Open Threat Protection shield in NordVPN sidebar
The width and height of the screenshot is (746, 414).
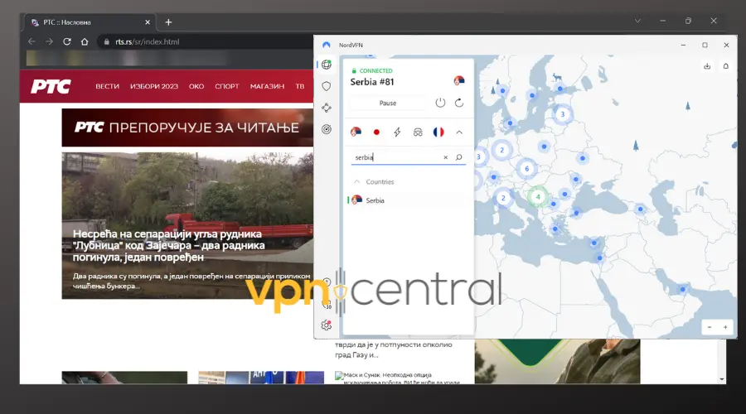click(x=327, y=86)
